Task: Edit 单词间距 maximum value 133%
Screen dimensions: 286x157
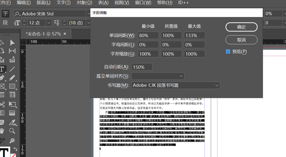Action: pyautogui.click(x=194, y=35)
